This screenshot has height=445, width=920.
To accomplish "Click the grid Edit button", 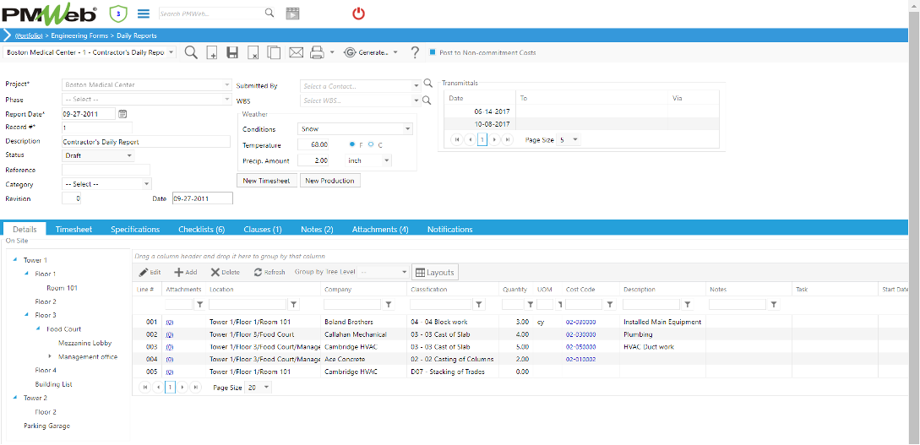I will 150,272.
